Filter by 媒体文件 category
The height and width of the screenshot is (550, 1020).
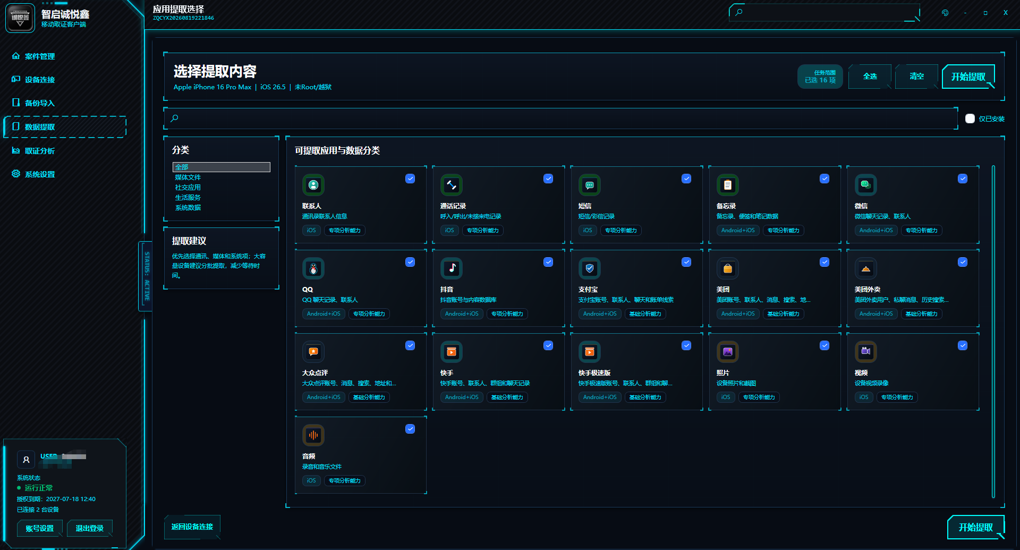click(x=222, y=177)
